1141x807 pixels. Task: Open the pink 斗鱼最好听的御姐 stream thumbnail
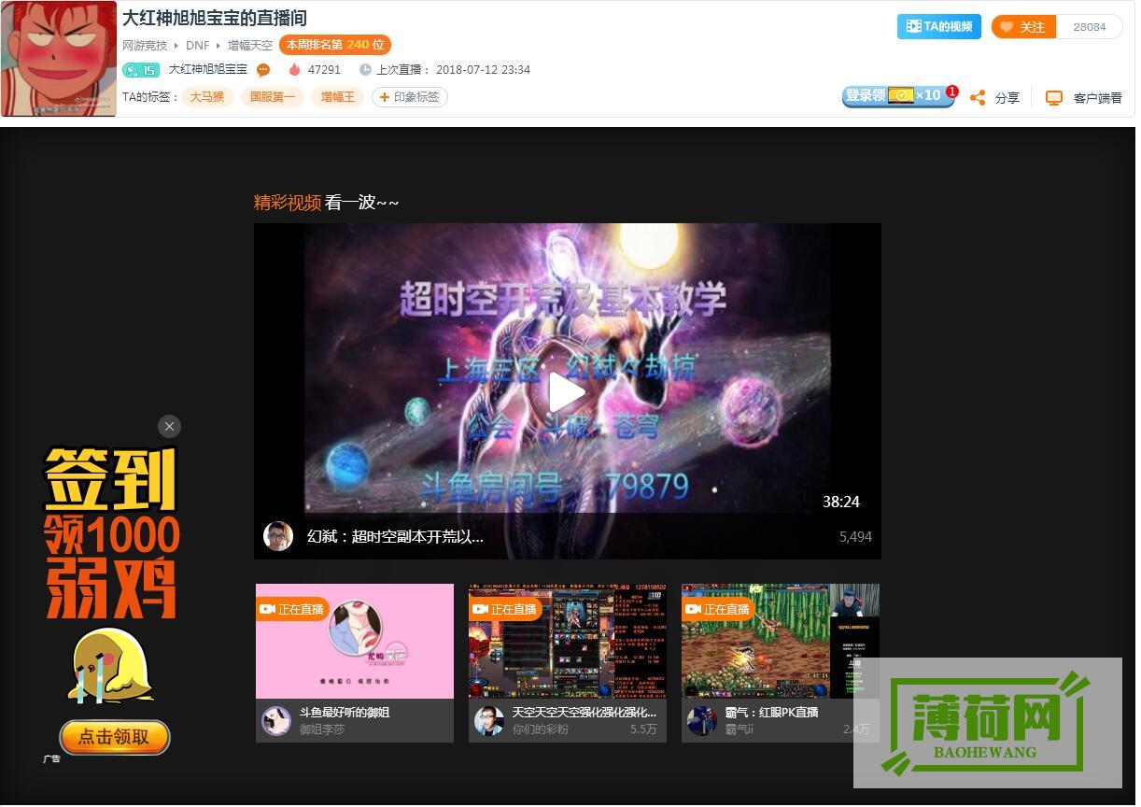tap(355, 641)
